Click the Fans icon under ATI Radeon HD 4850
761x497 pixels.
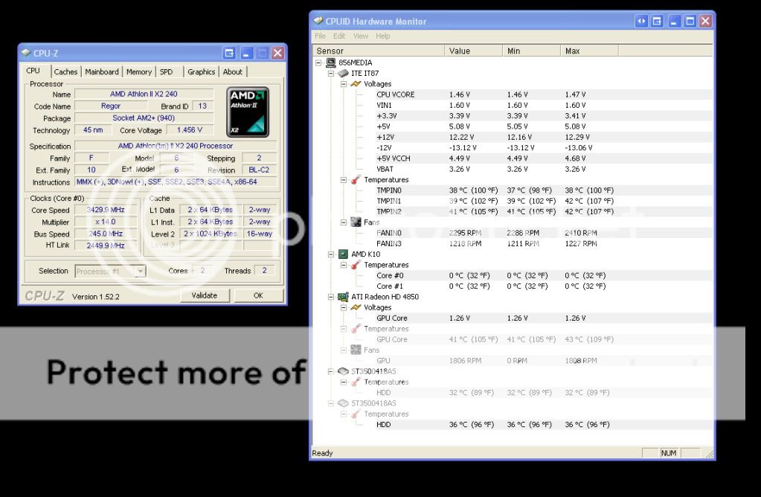(356, 350)
